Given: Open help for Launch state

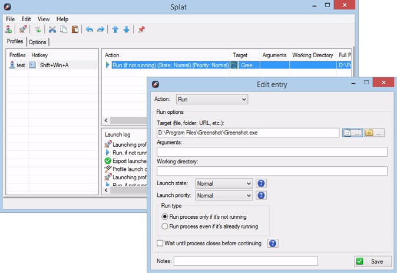Looking at the screenshot, I should pyautogui.click(x=261, y=183).
